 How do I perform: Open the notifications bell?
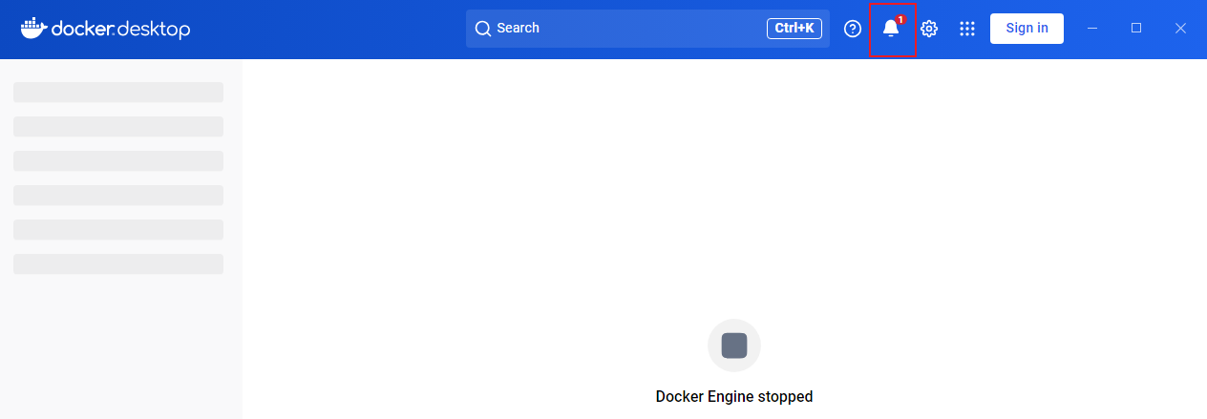click(x=890, y=30)
